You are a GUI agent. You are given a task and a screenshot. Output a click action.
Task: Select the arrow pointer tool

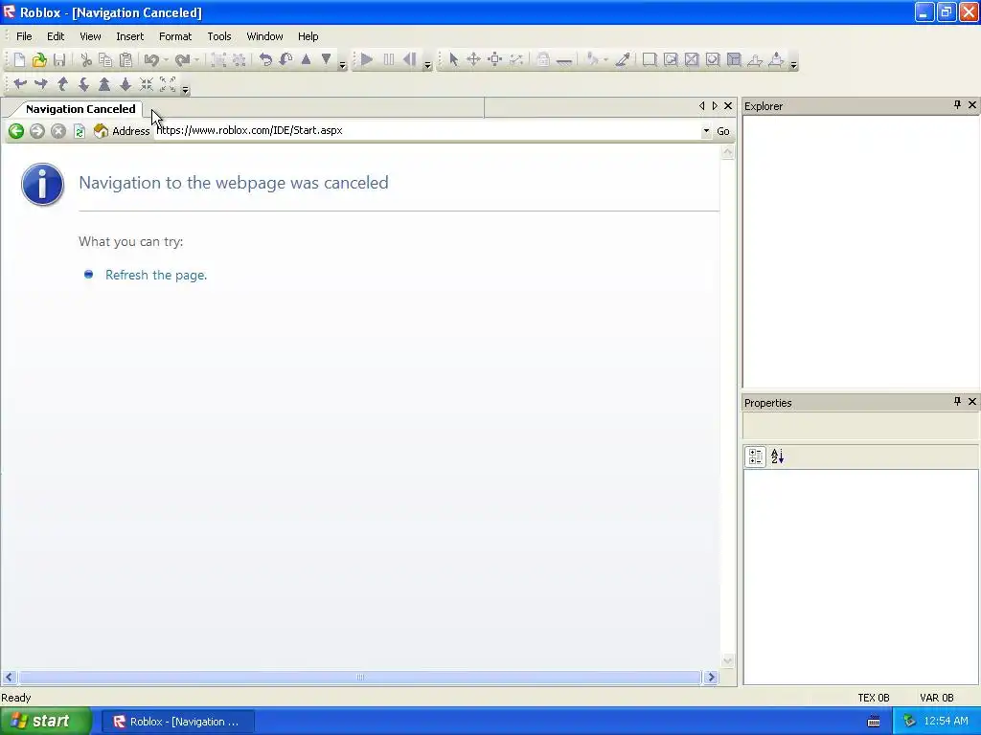click(453, 60)
